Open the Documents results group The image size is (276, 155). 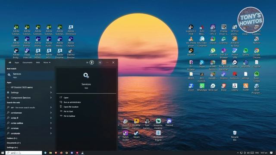point(14,143)
